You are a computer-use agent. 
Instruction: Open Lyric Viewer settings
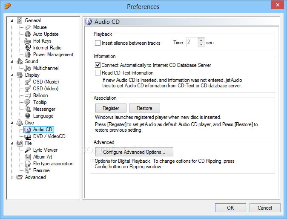[45, 150]
